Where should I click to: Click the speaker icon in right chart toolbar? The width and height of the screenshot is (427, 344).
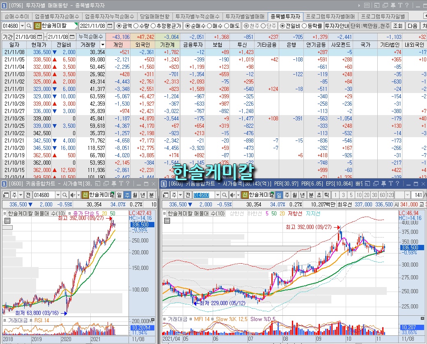(x=232, y=195)
